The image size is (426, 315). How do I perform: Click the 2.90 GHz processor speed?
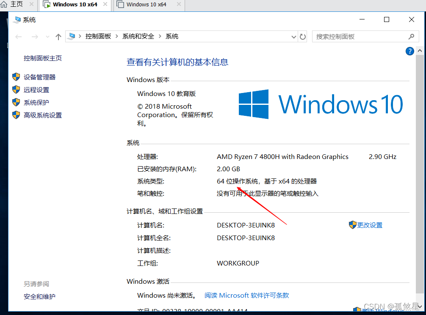click(382, 157)
